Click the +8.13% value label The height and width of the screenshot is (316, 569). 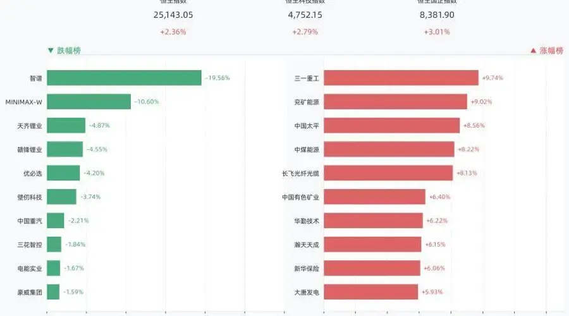tap(467, 173)
